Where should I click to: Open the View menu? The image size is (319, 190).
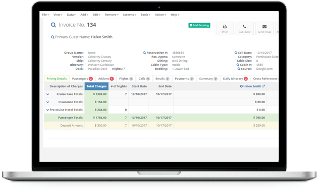(58, 15)
